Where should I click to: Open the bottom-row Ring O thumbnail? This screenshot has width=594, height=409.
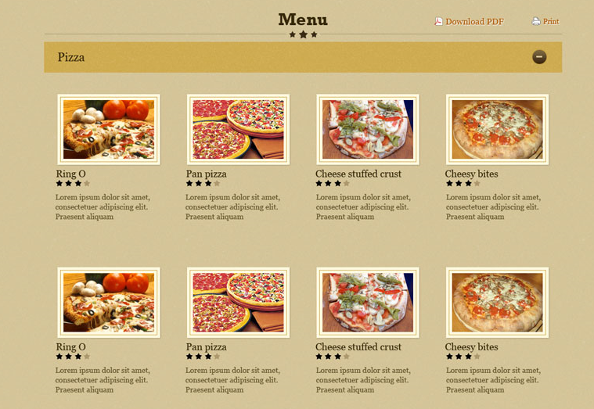[x=109, y=303]
